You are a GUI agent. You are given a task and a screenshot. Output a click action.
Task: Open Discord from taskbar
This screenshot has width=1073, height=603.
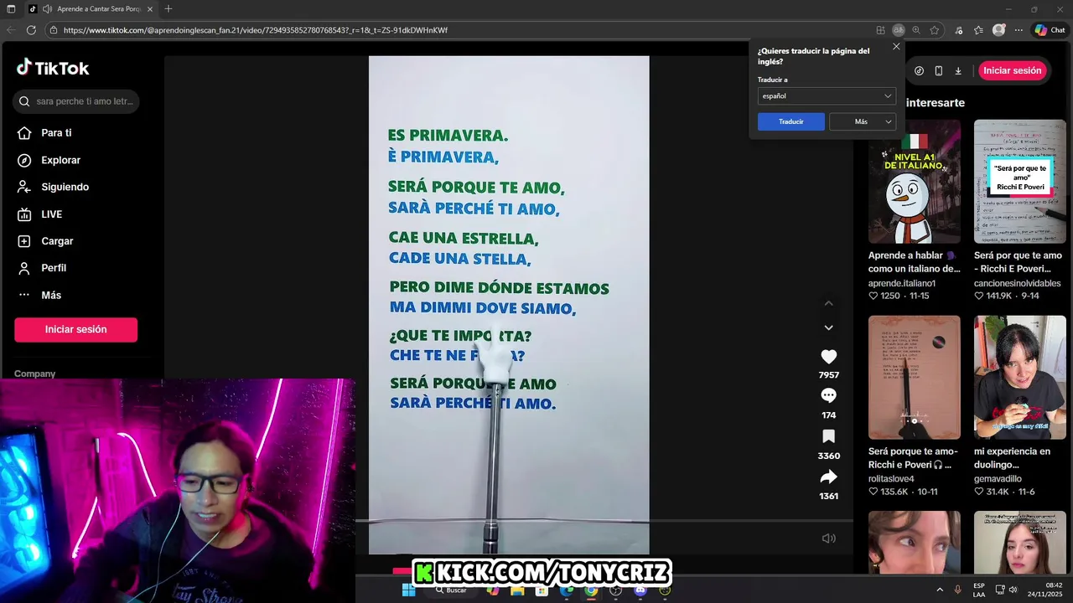click(x=640, y=590)
